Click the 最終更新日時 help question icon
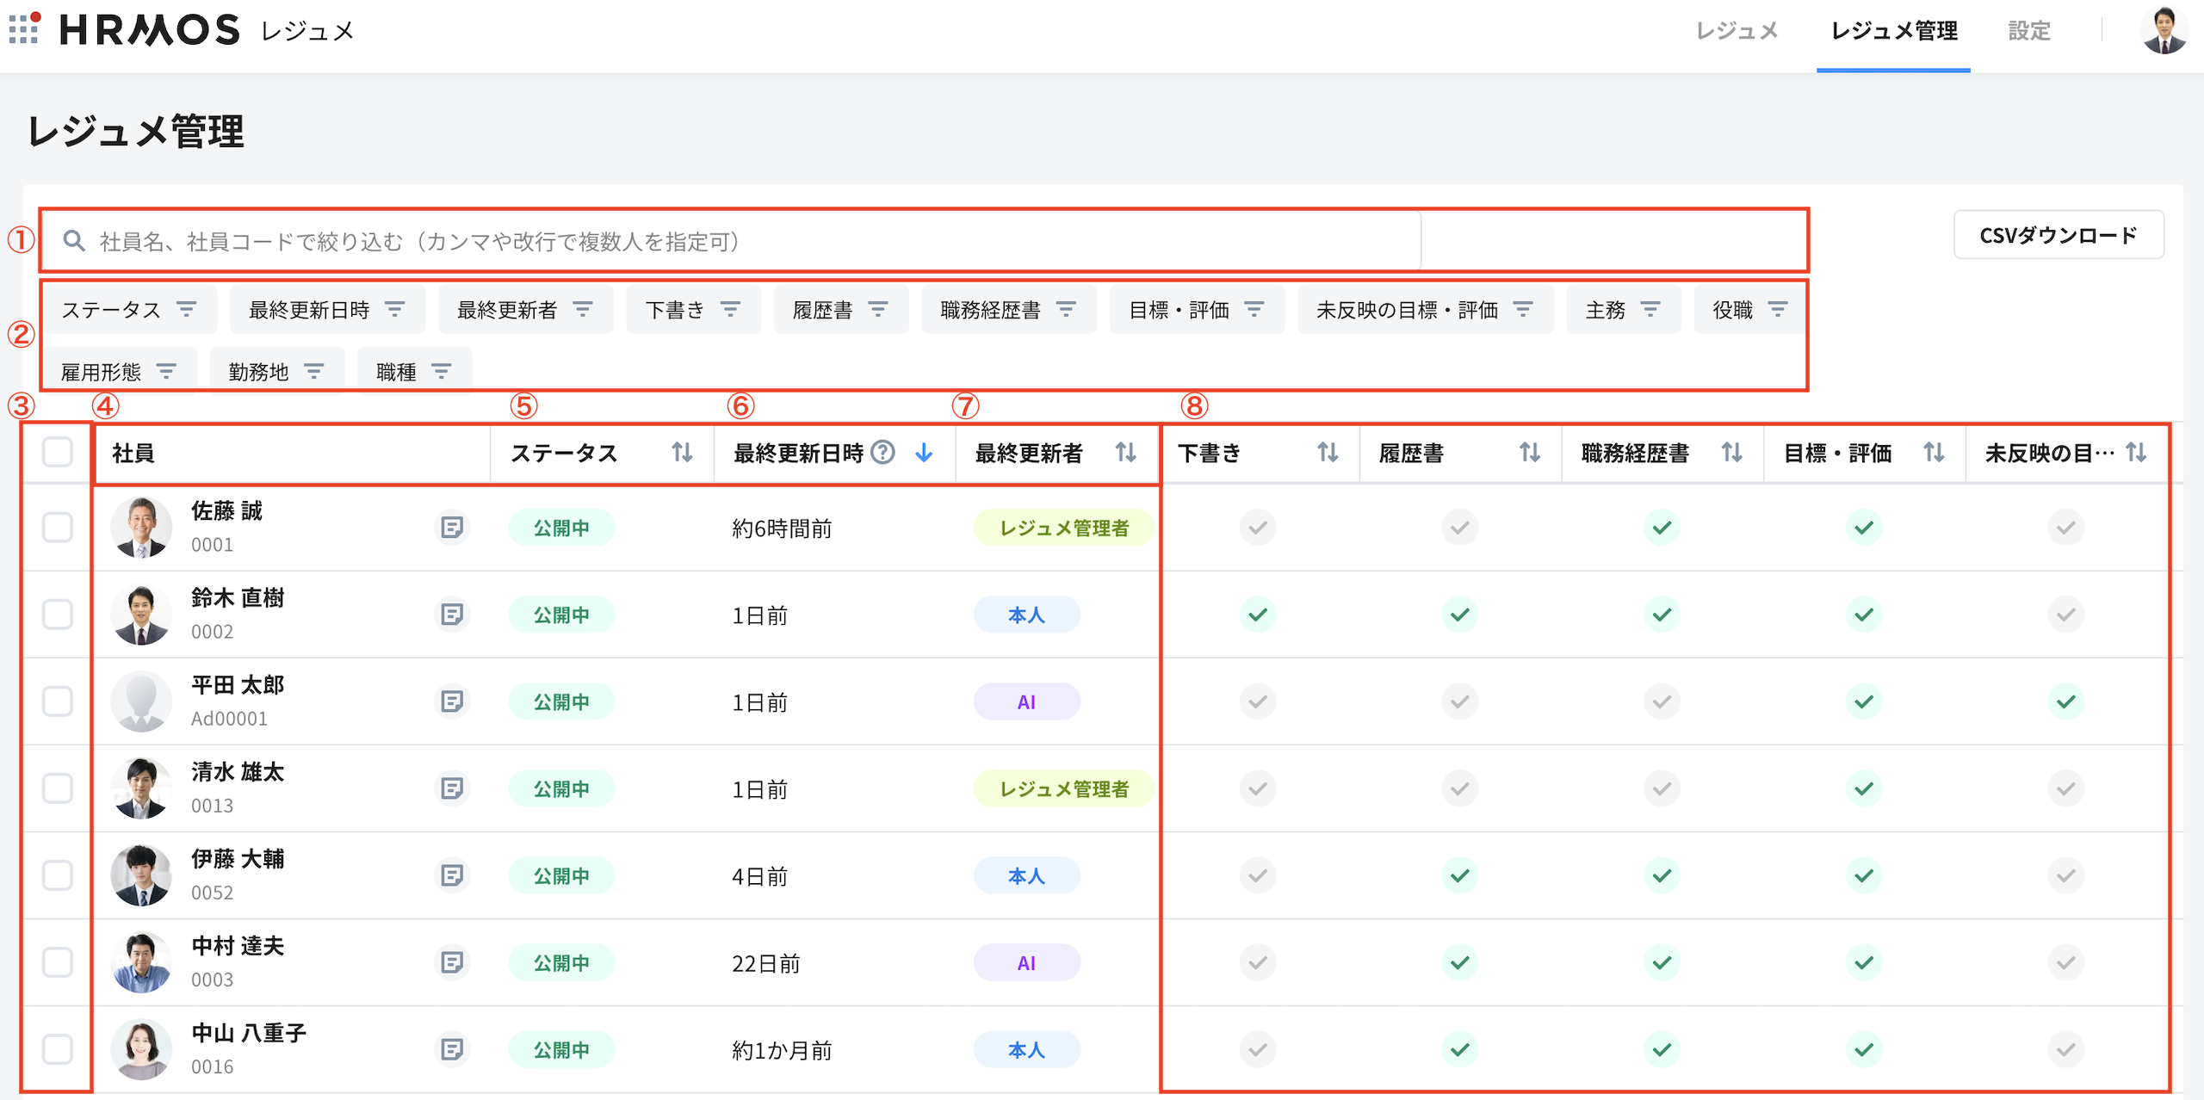The width and height of the screenshot is (2204, 1100). (882, 452)
